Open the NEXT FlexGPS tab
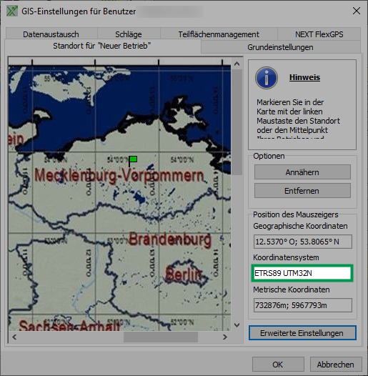The image size is (368, 376). tap(319, 34)
